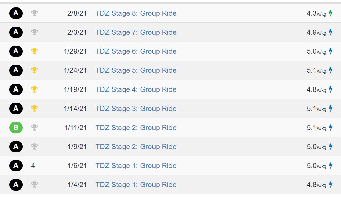This screenshot has width=341, height=197.
Task: Open TDZ Stage 8: Group Ride
Action: (136, 13)
